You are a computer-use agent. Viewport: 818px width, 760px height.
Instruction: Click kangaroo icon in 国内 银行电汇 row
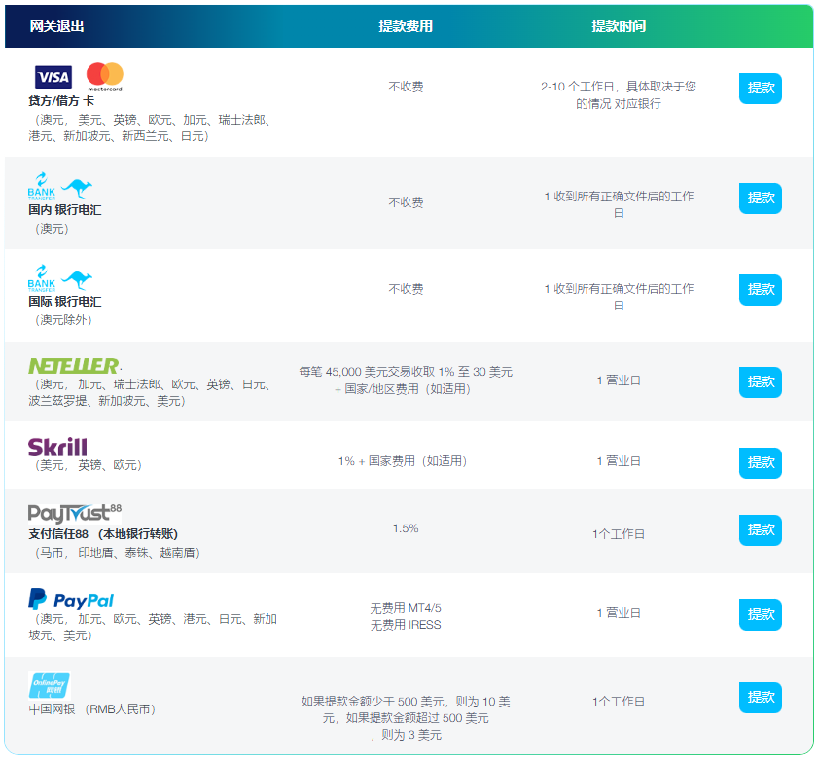point(77,188)
